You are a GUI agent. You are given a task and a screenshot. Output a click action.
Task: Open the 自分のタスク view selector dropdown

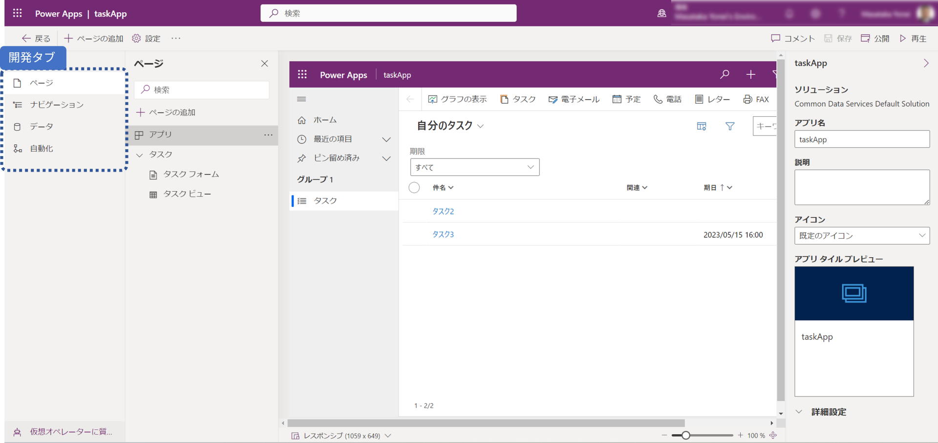[x=450, y=126]
